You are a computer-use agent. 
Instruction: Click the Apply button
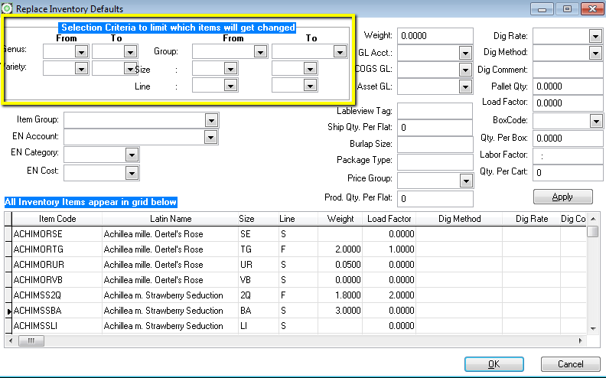[x=562, y=197]
